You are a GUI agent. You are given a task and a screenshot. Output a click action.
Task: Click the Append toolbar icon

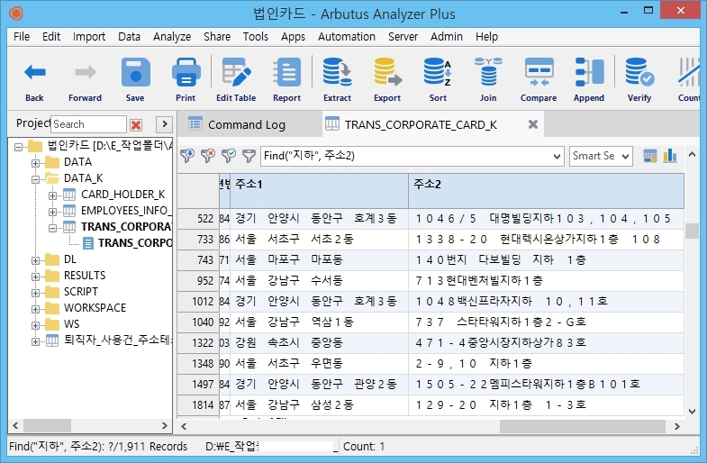pyautogui.click(x=589, y=72)
